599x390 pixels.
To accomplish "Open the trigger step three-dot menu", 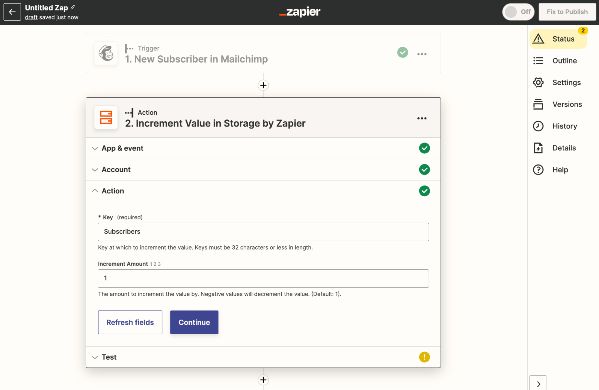I will [x=422, y=54].
